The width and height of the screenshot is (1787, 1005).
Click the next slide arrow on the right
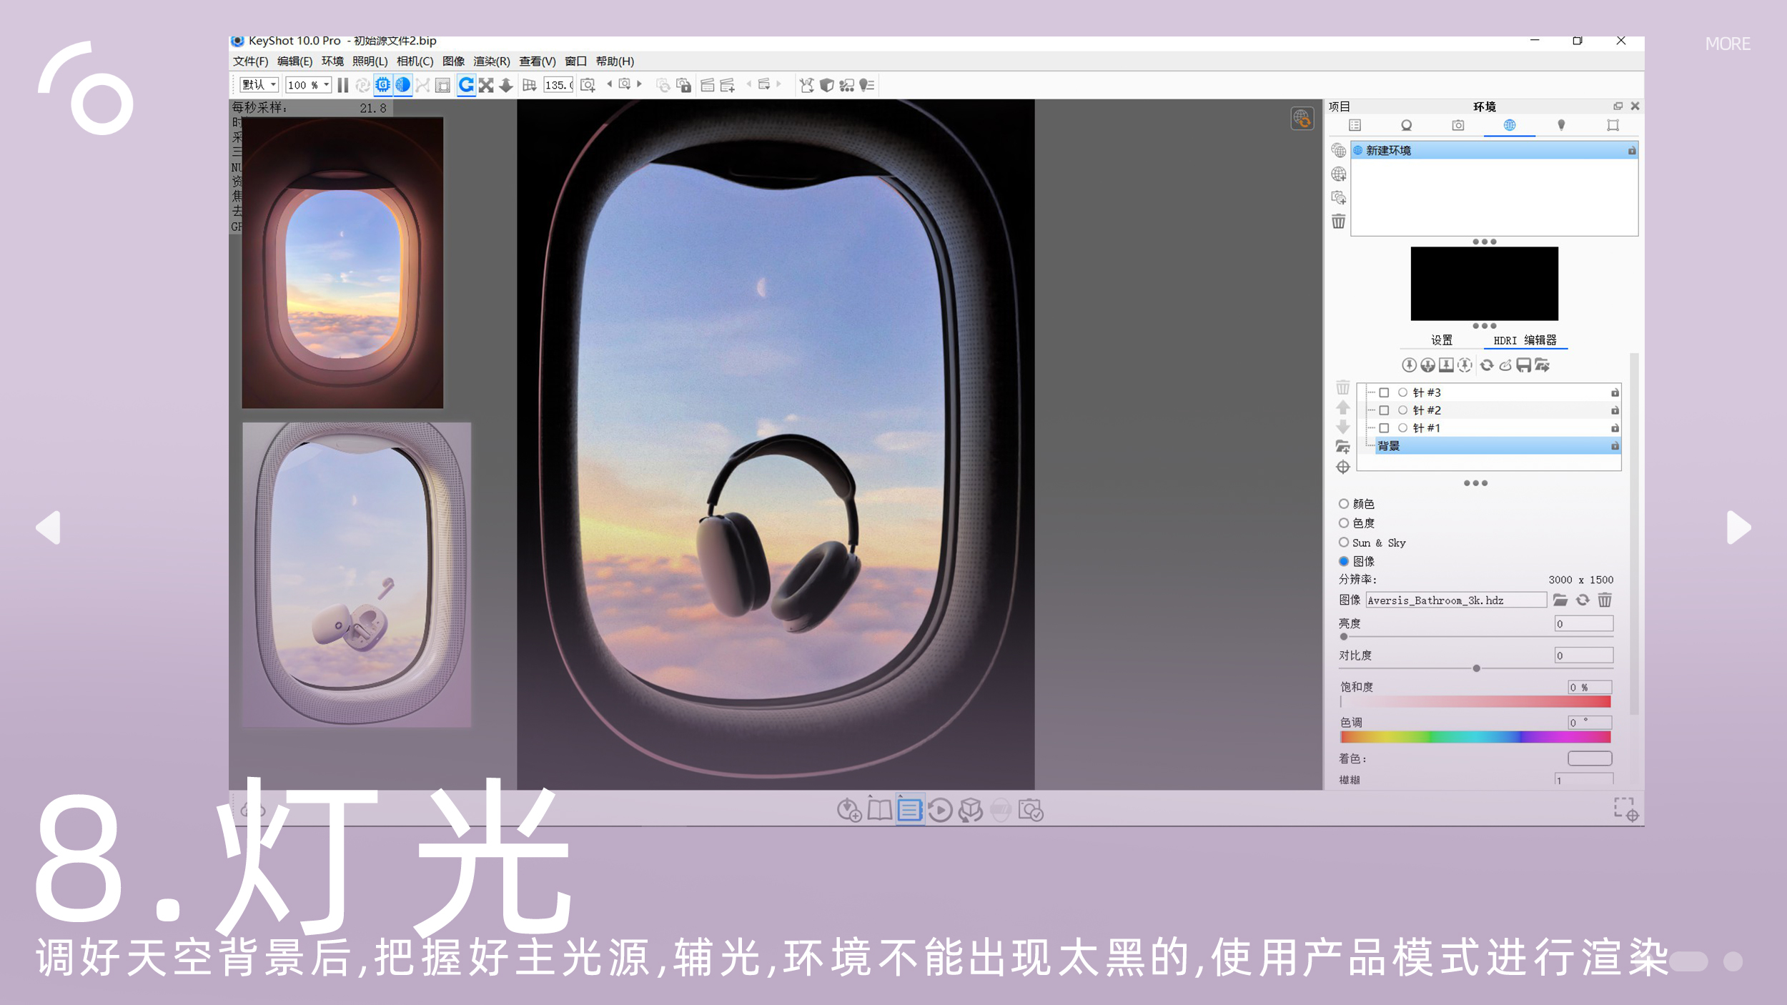[x=1736, y=528]
